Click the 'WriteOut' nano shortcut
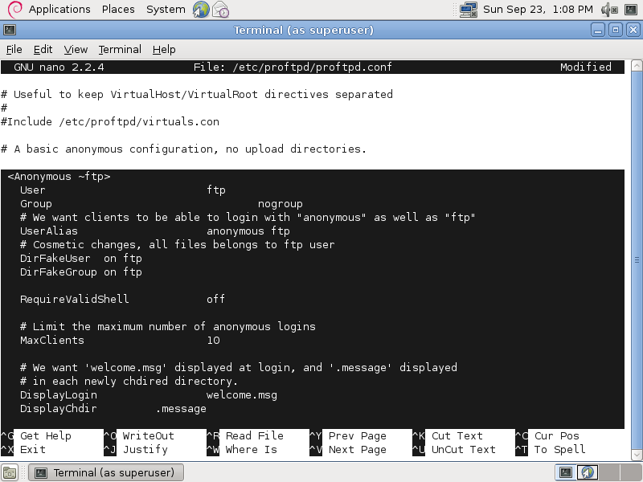The image size is (643, 482). click(x=149, y=435)
